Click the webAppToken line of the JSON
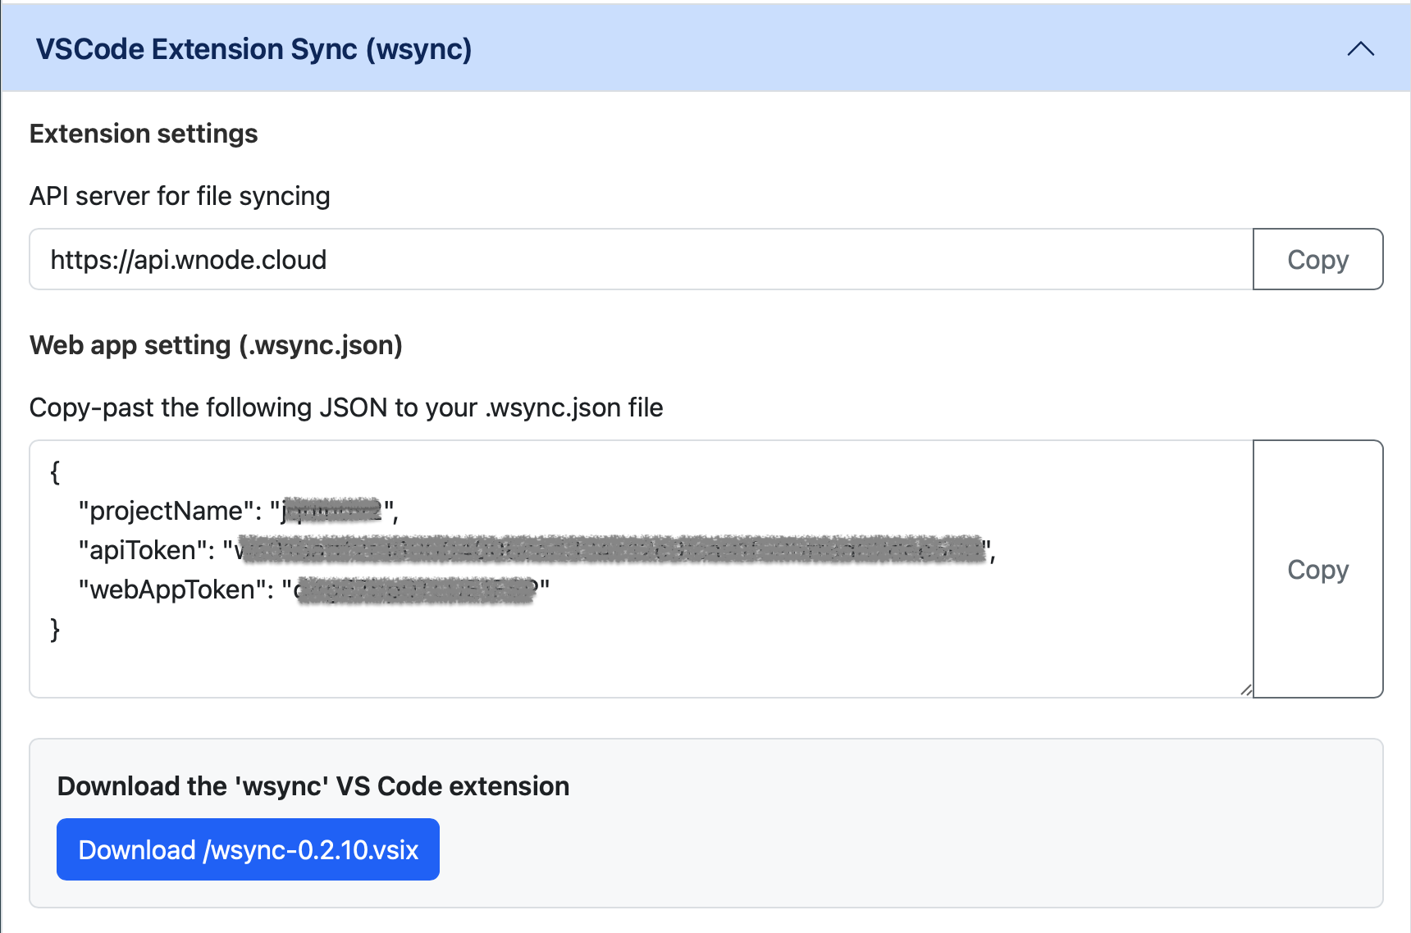The width and height of the screenshot is (1411, 933). pyautogui.click(x=312, y=587)
